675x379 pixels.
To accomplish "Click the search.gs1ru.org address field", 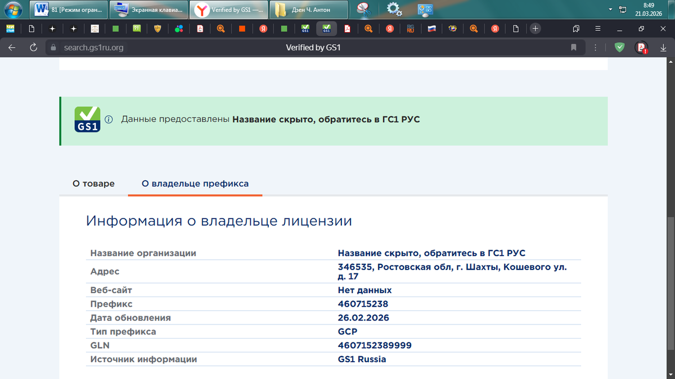I will [x=93, y=48].
